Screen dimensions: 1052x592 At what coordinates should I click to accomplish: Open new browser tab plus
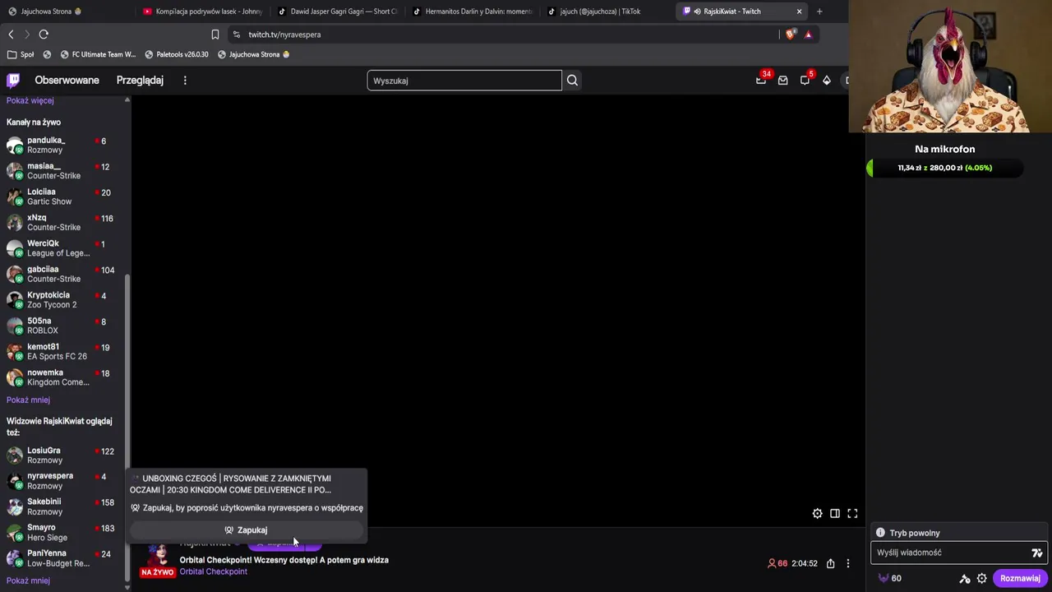tap(819, 12)
